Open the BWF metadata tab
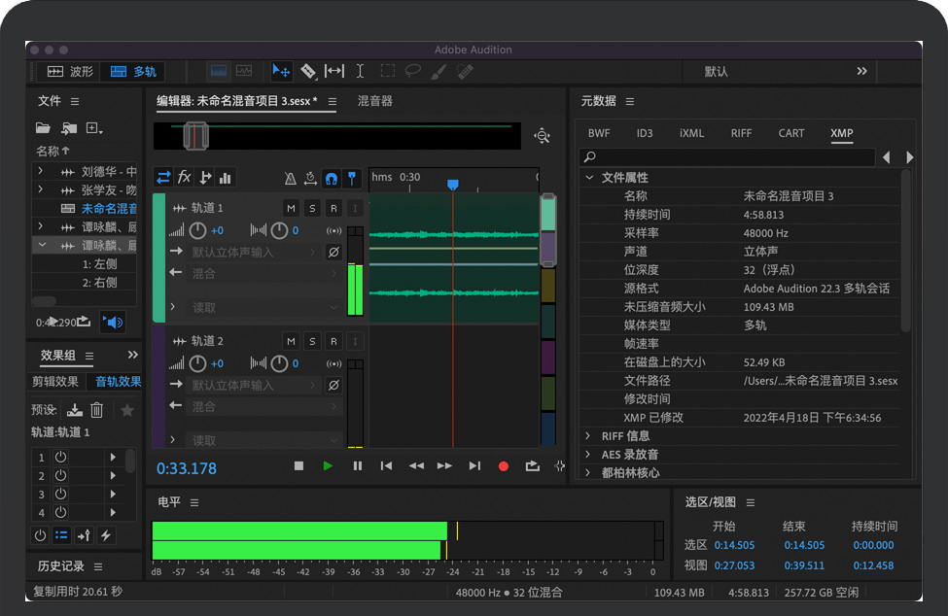This screenshot has width=948, height=616. click(599, 133)
